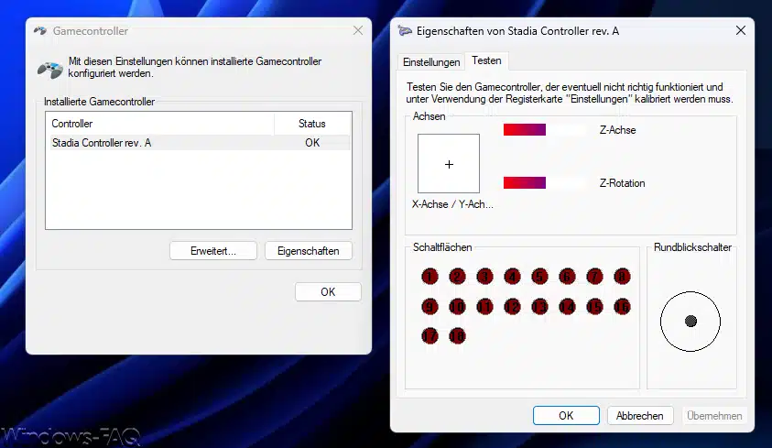The height and width of the screenshot is (448, 772).
Task: Click button indicator 14 in Schaltflächen
Action: coord(567,307)
